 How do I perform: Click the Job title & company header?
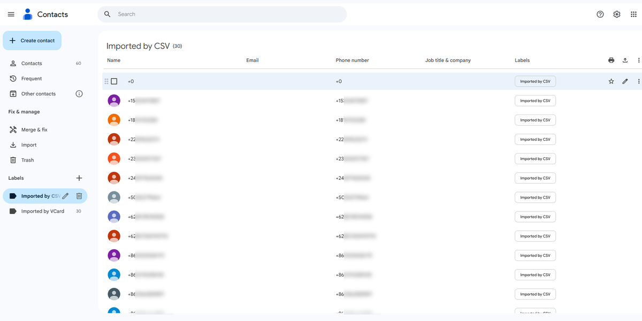pyautogui.click(x=448, y=60)
